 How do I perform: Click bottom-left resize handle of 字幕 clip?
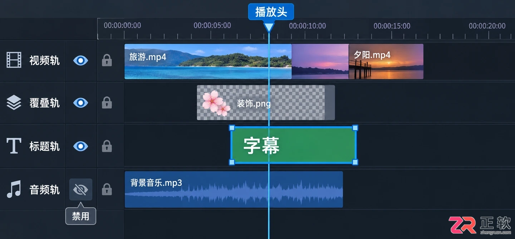click(231, 162)
